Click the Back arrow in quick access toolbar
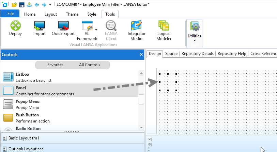This screenshot has width=277, height=152. 37,4
